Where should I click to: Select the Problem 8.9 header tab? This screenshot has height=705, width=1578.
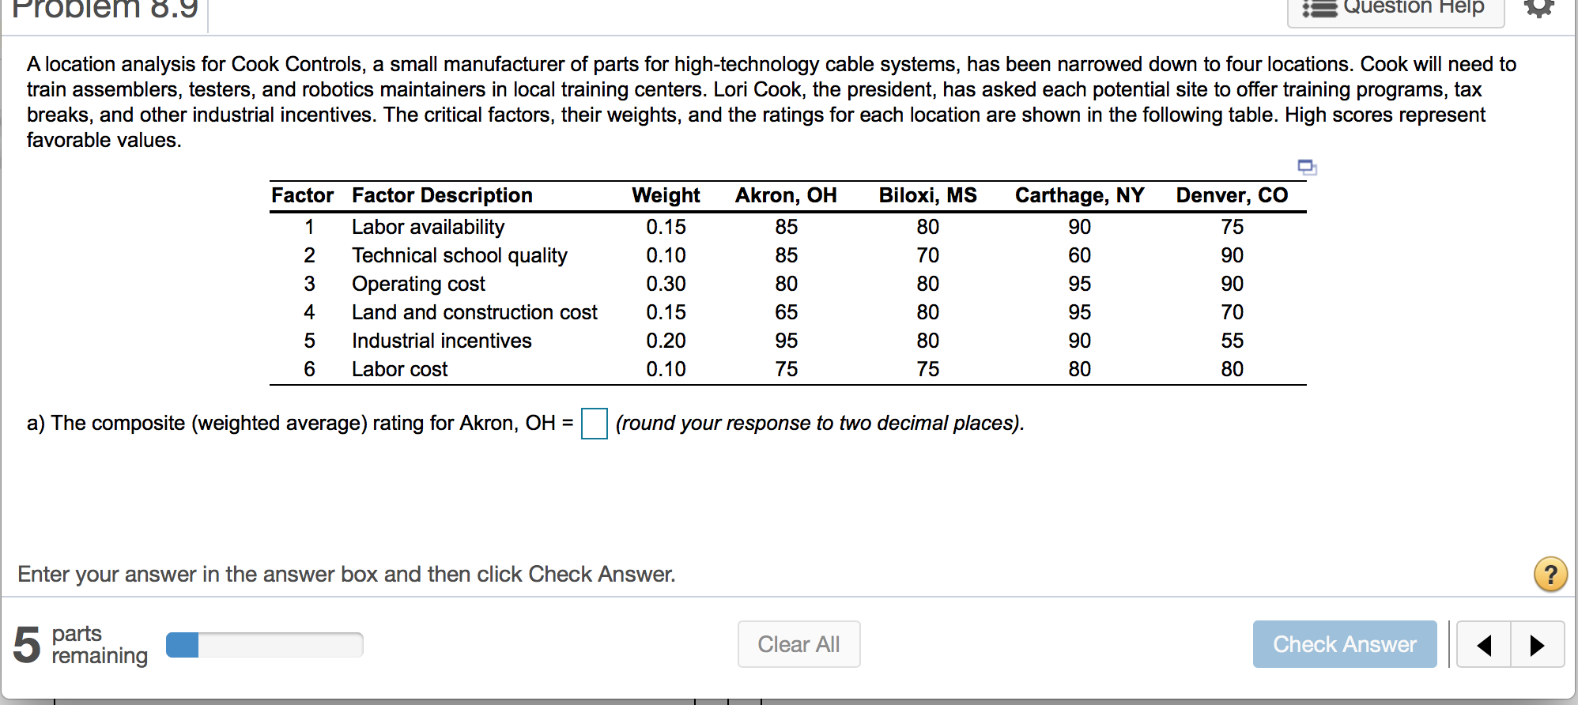(103, 9)
